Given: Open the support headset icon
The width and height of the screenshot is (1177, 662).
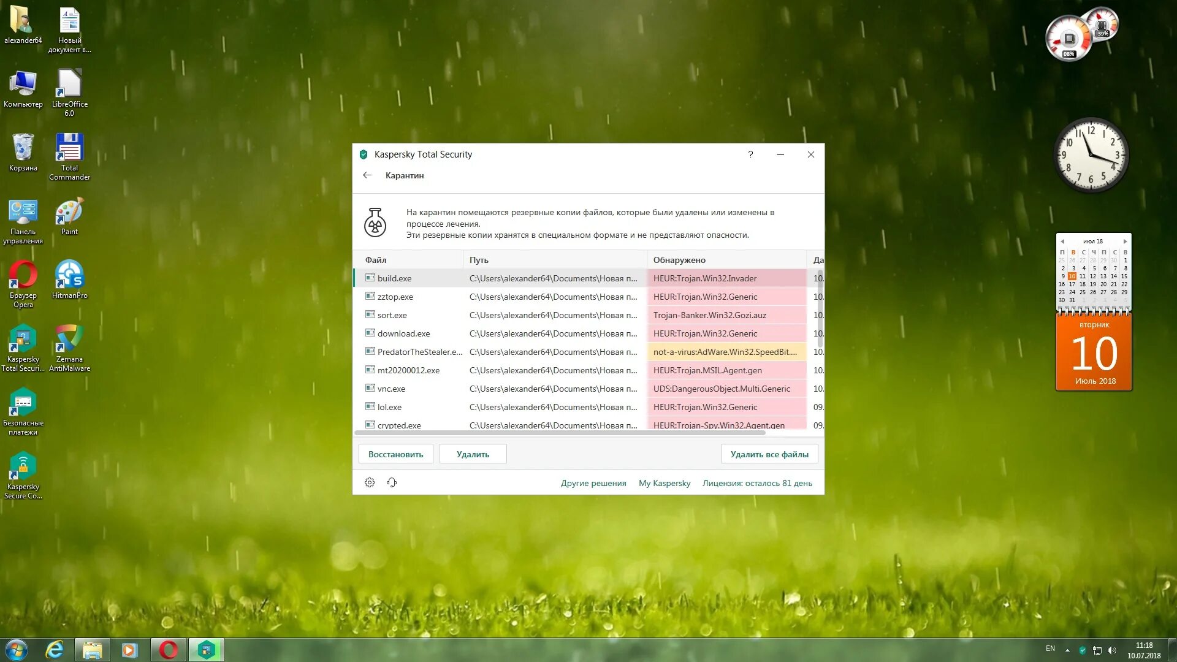Looking at the screenshot, I should [x=392, y=483].
